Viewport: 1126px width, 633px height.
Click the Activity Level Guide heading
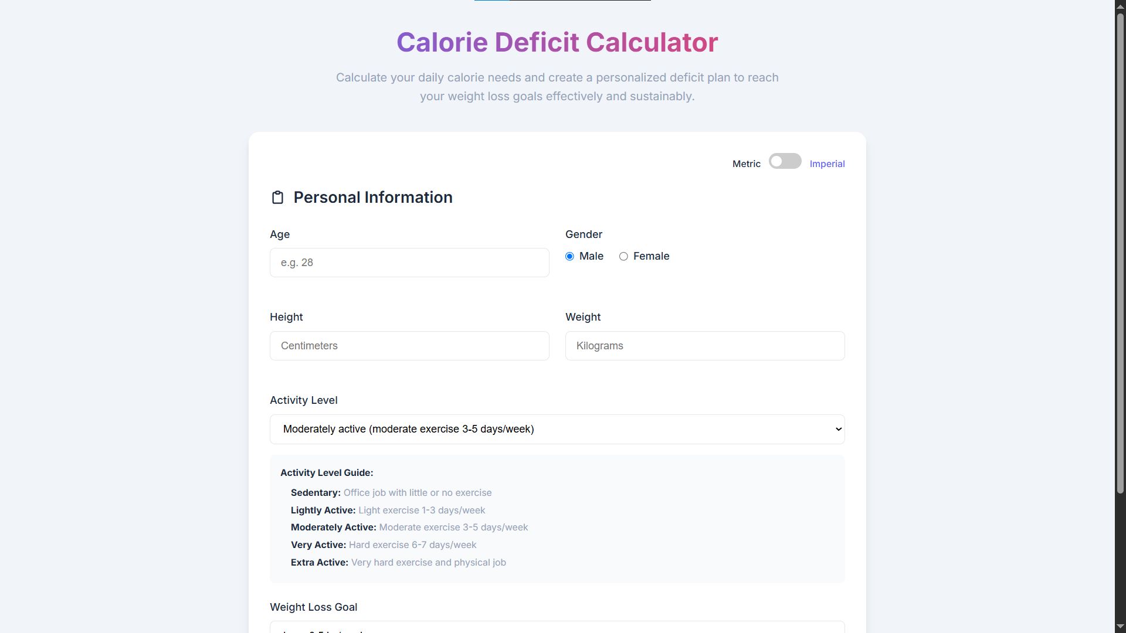(x=327, y=473)
